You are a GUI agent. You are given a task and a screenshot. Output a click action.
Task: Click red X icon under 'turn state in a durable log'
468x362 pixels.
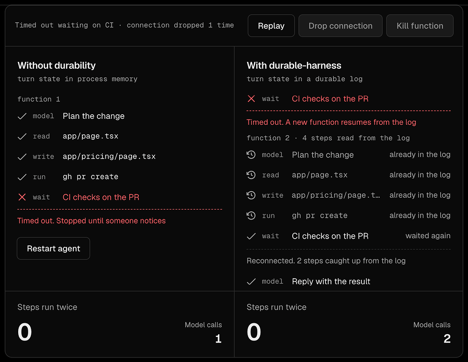(x=251, y=98)
